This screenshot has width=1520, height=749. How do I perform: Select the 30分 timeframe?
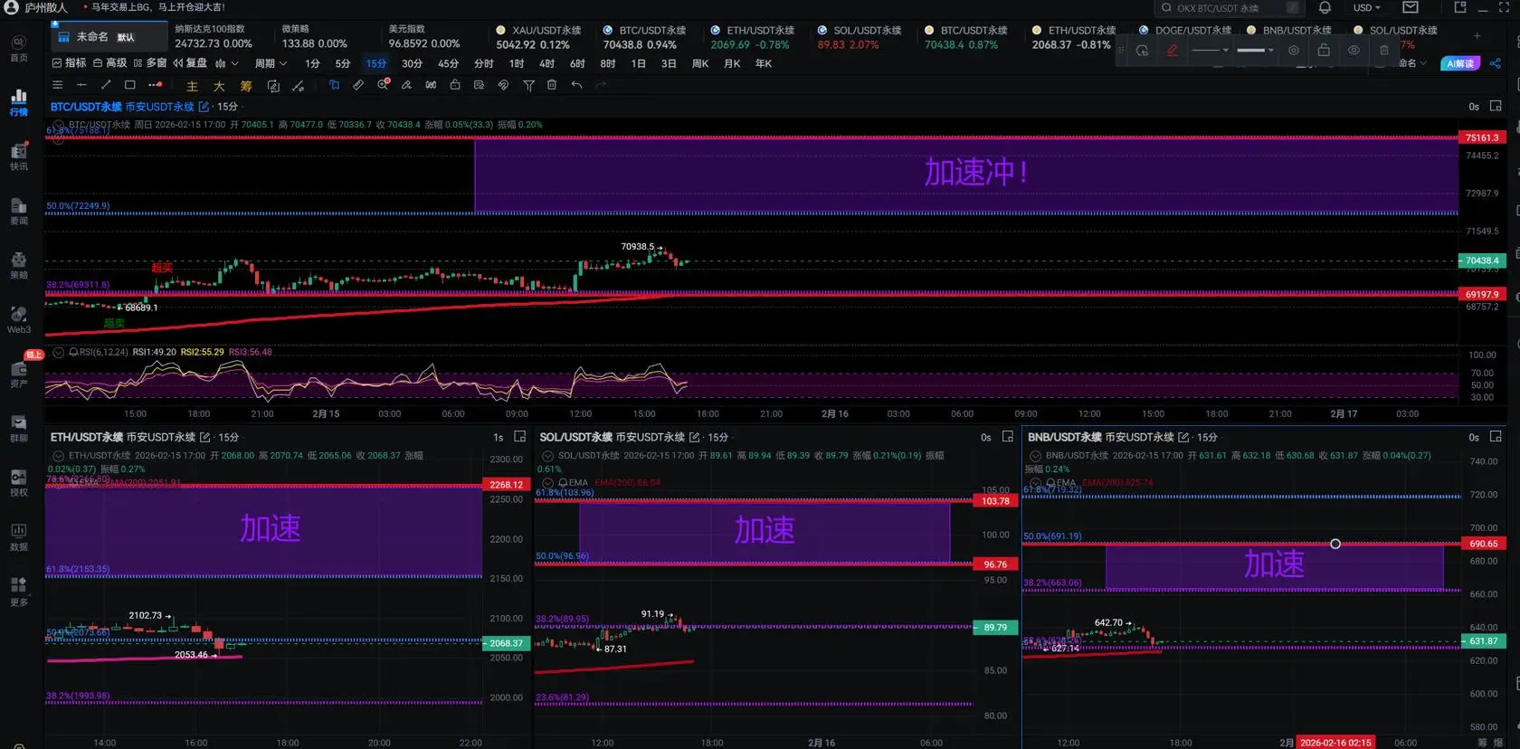point(412,63)
